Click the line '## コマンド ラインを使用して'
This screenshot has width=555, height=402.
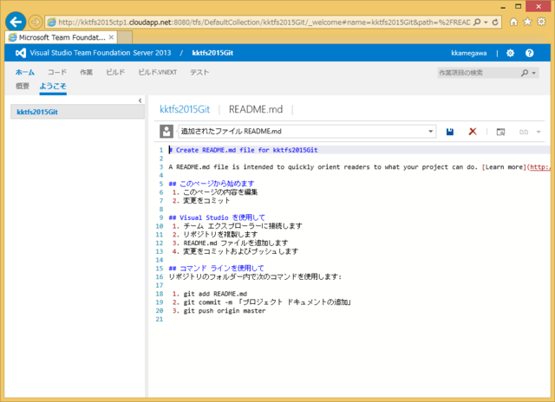pos(216,268)
